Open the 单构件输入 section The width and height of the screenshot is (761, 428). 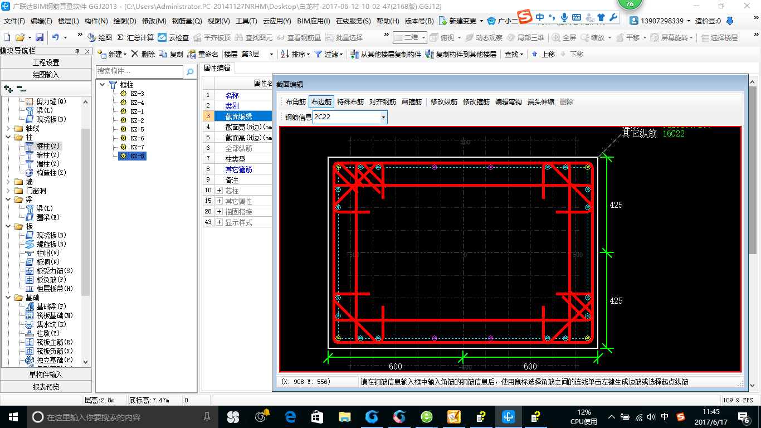(46, 374)
